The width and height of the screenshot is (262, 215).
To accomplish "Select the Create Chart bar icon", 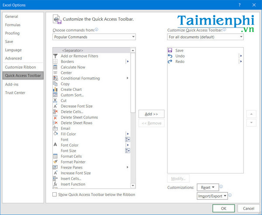I will pos(55,90).
